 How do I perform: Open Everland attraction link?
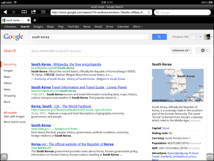tap(166, 157)
